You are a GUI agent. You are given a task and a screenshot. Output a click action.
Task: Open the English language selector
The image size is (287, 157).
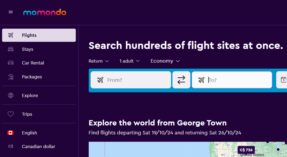tap(29, 133)
